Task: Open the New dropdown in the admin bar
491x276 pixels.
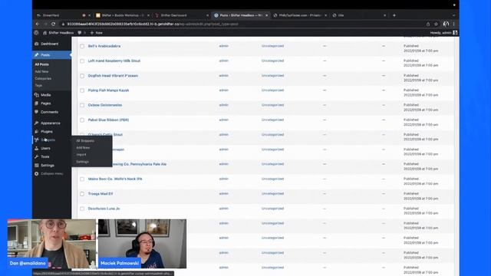Action: coord(97,32)
